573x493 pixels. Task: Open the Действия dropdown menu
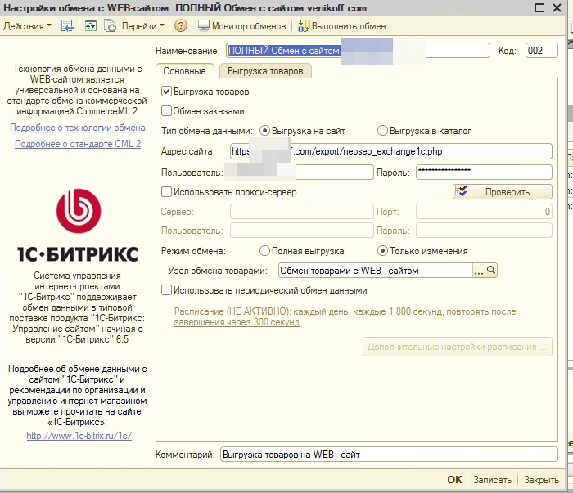click(x=27, y=26)
